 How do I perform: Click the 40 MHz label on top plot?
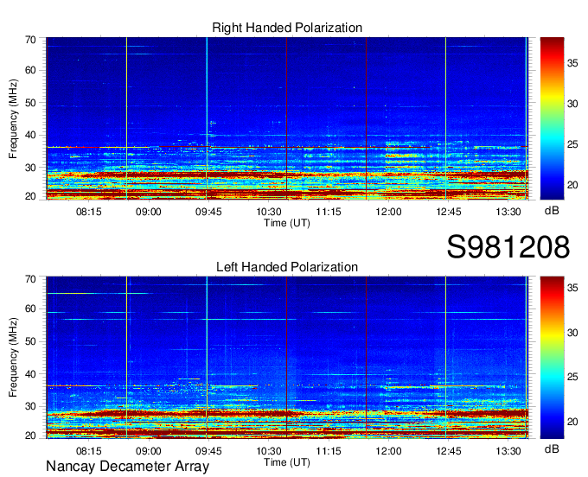(30, 135)
